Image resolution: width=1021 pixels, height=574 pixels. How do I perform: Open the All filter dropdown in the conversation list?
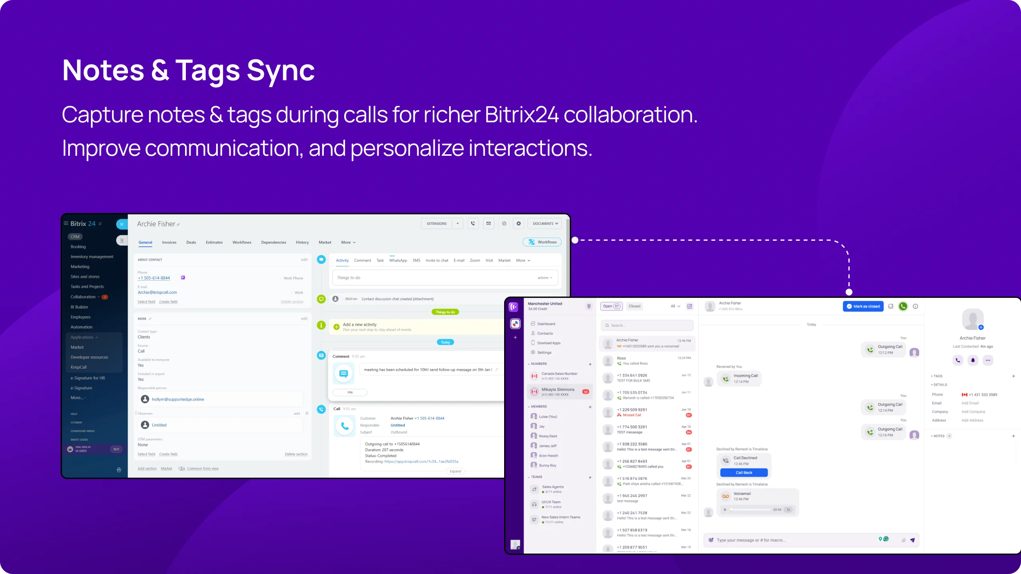(x=675, y=306)
